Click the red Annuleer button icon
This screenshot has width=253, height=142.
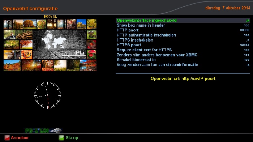click(7, 138)
